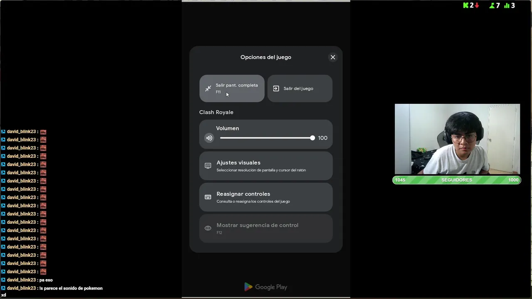
Task: Click the Reasignar controles keyboard icon
Action: (x=208, y=197)
